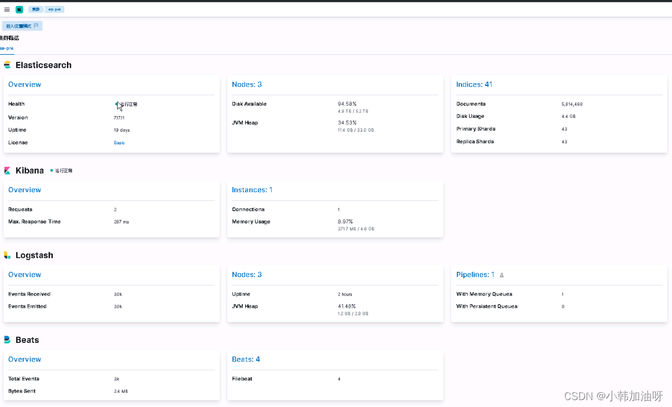Click Kibana Memory Usage 8.97%
This screenshot has height=407, width=672.
[x=346, y=222]
